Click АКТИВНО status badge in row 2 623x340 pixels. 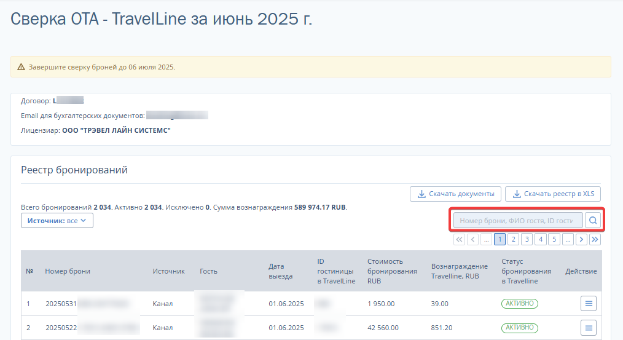520,328
